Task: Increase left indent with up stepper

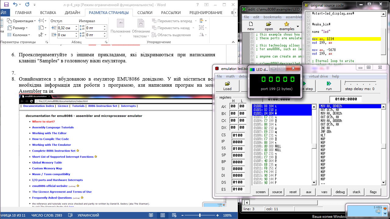Action: 76,26
